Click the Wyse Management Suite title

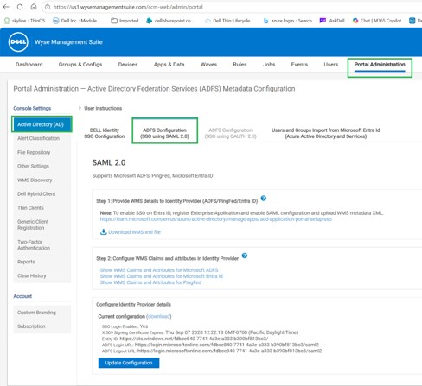tap(68, 42)
